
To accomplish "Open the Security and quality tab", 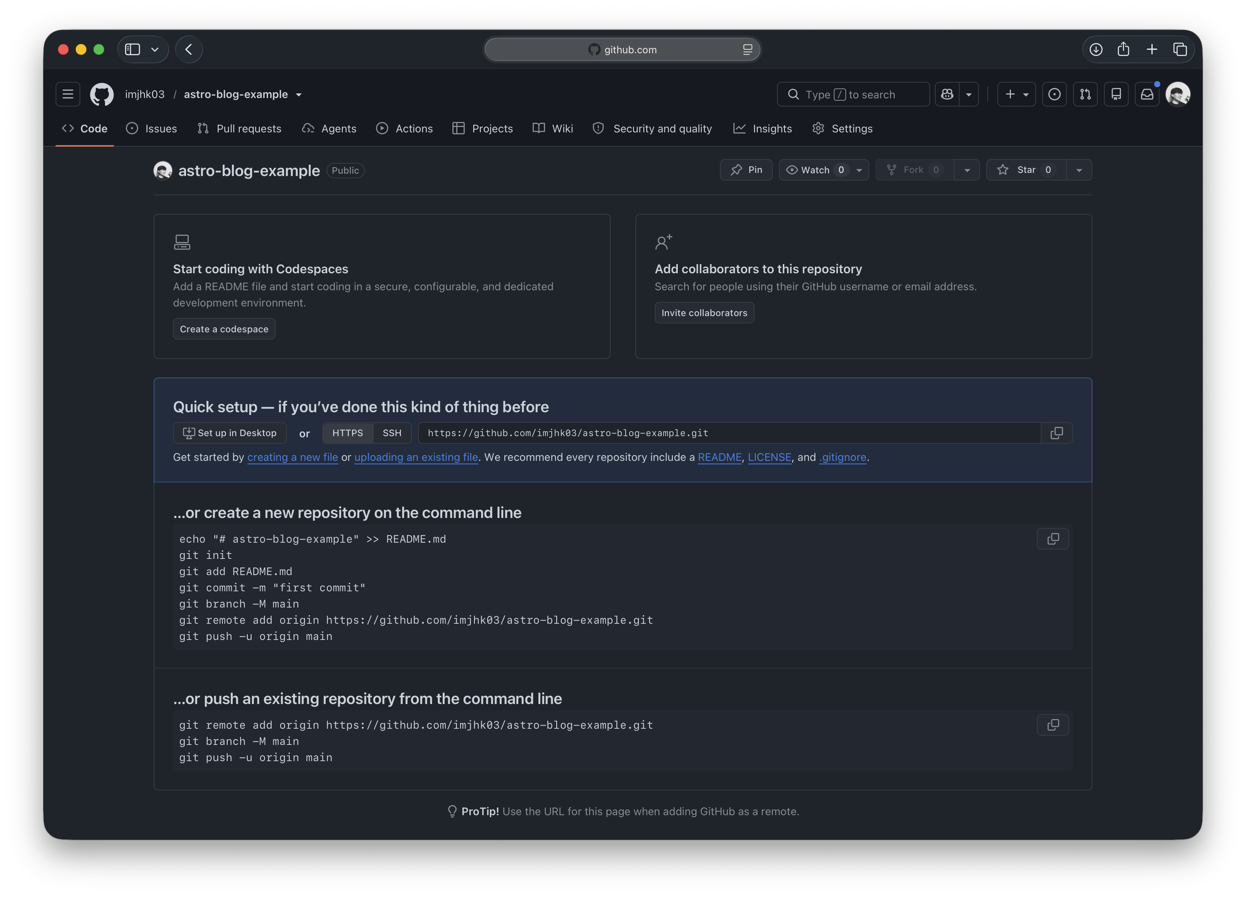I will 652,129.
